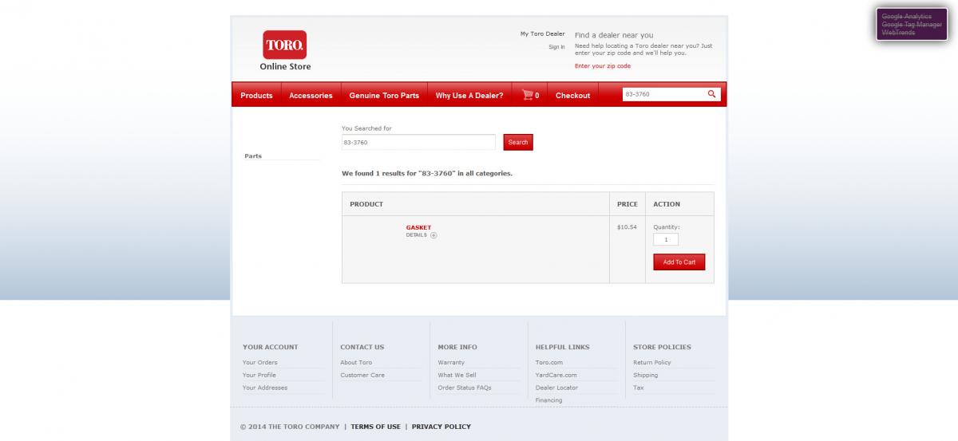Open the Accessories menu
Image resolution: width=958 pixels, height=441 pixels.
tap(311, 95)
